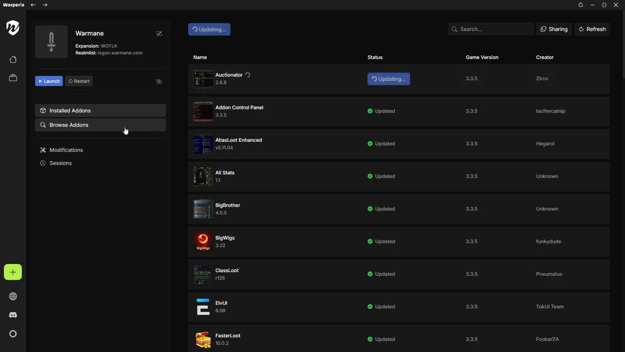Viewport: 625px width, 352px height.
Task: Open the globe website icon
Action: tap(13, 296)
